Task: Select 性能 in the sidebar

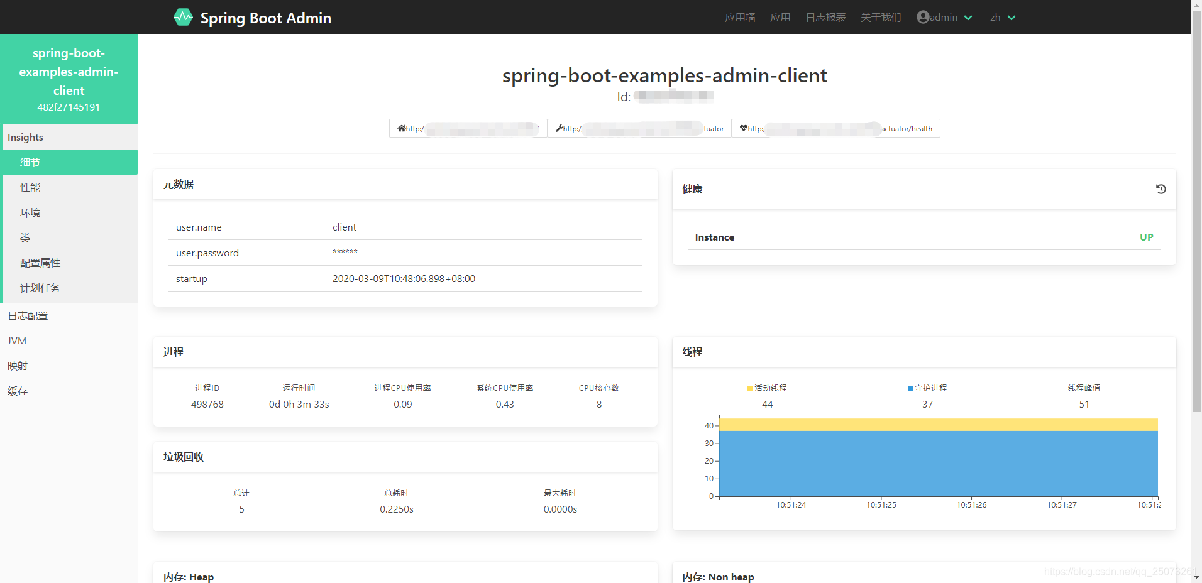Action: pyautogui.click(x=69, y=187)
